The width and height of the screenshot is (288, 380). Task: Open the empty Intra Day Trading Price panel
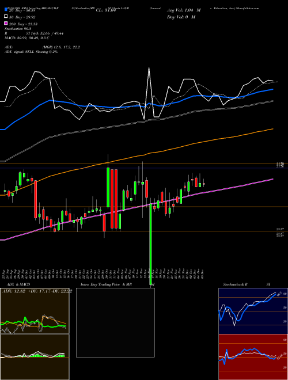tap(115, 322)
